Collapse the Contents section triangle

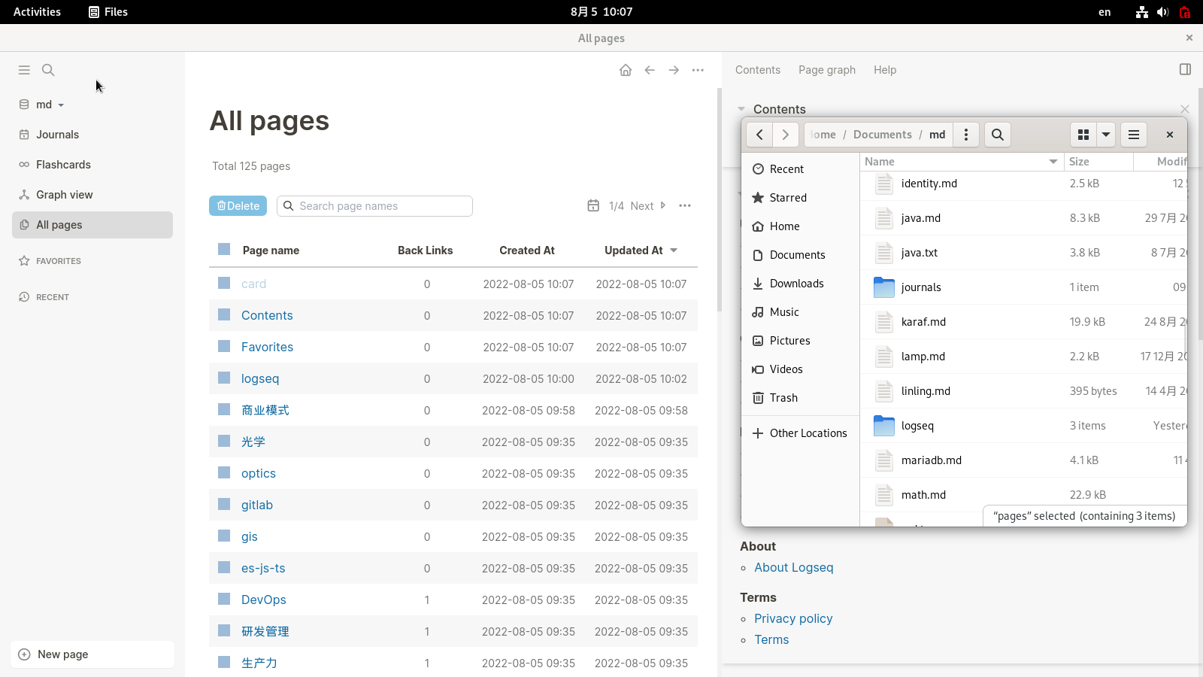[x=741, y=109]
